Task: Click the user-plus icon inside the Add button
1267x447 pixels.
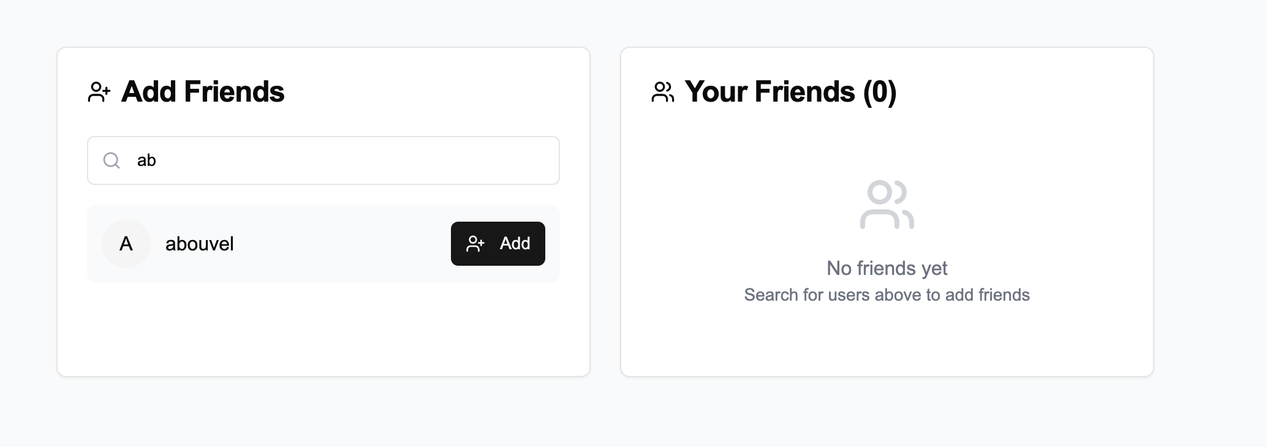Action: (x=475, y=244)
